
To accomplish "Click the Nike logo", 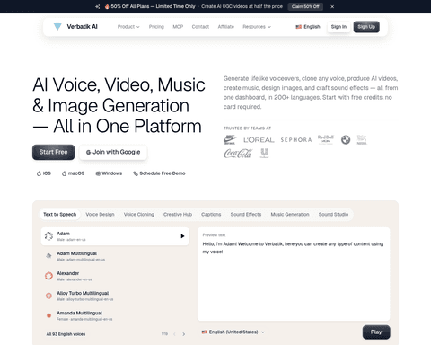I will click(x=230, y=139).
